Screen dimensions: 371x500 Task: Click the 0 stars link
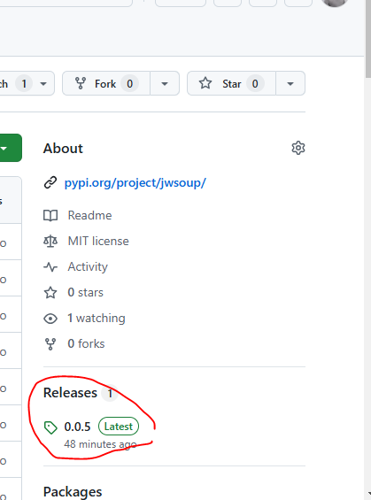point(86,292)
